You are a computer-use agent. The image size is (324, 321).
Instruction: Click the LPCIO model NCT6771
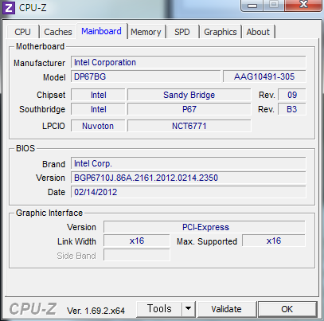tap(189, 126)
